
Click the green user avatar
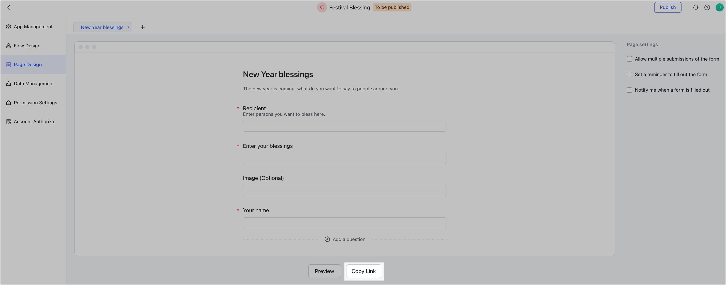719,7
